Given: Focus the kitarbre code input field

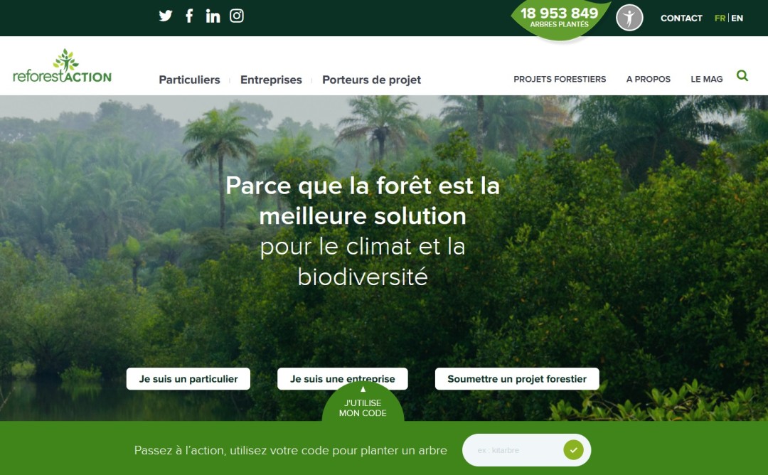Looking at the screenshot, I should click(512, 450).
